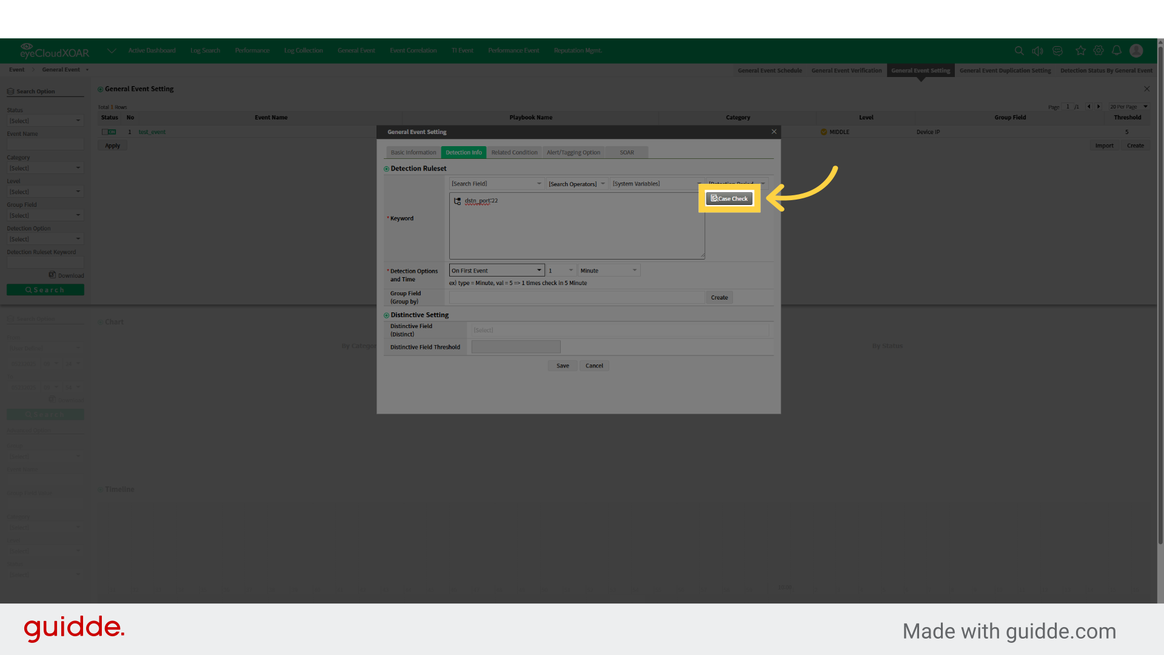Open the settings gear icon
Screen dimensions: 1164x655
[x=1099, y=51]
